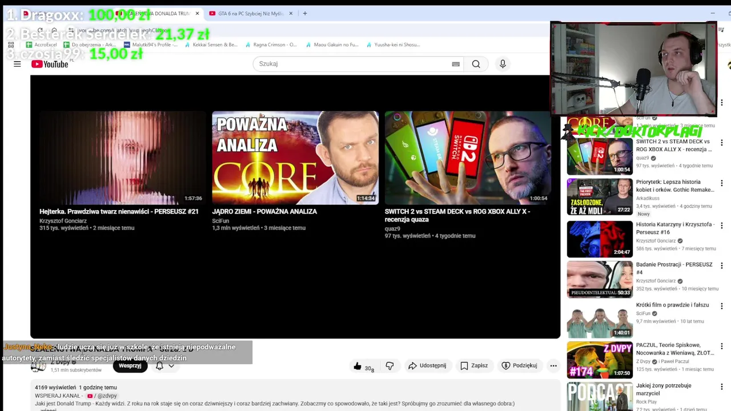Screen dimensions: 731x411
Task: Expand the notification options chevron
Action: click(x=171, y=366)
